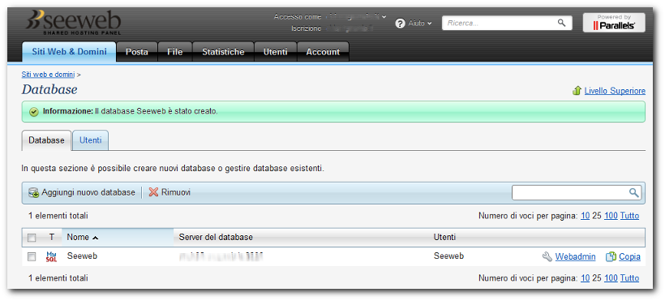Click the Seeweb logo
Screen dimensions: 665x301
coord(73,23)
